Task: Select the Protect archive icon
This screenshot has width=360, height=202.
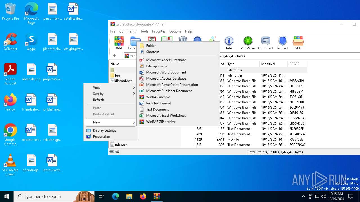Action: pyautogui.click(x=283, y=43)
